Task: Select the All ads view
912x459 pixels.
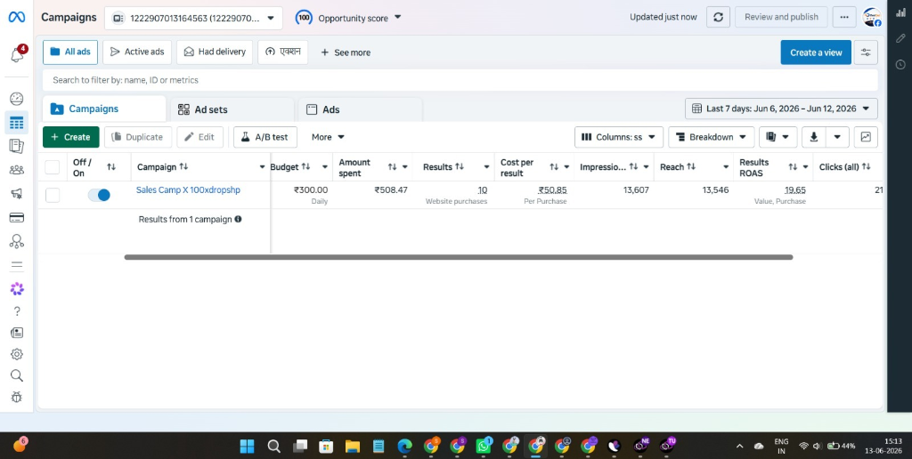Action: pos(70,52)
